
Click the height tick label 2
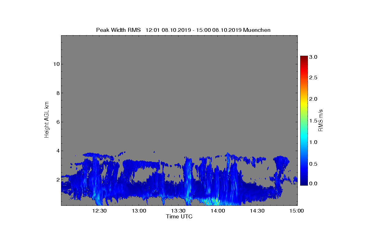coord(57,179)
